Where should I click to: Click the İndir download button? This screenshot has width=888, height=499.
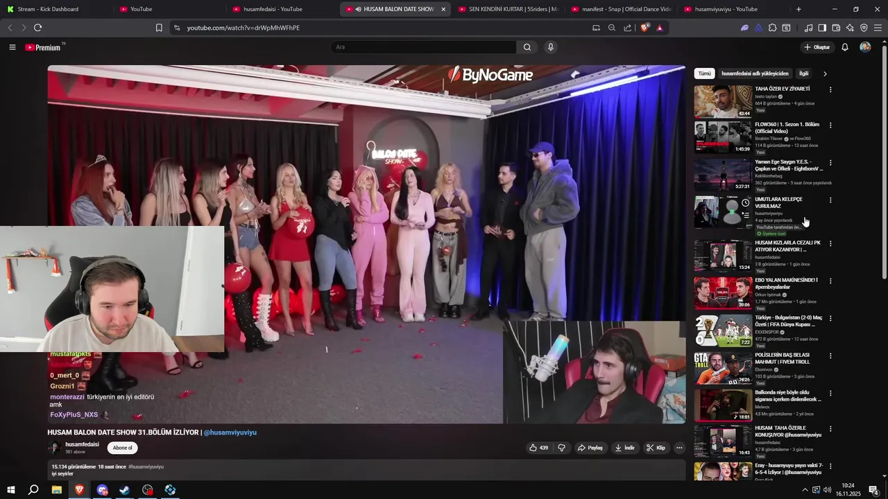[x=624, y=448]
